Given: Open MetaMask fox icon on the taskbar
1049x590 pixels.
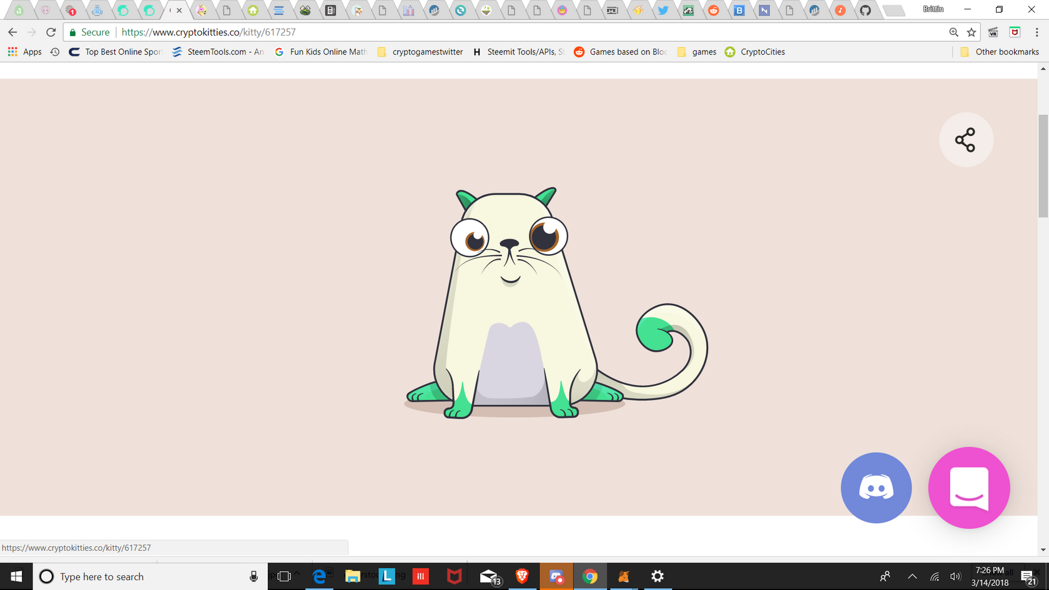Looking at the screenshot, I should click(623, 576).
